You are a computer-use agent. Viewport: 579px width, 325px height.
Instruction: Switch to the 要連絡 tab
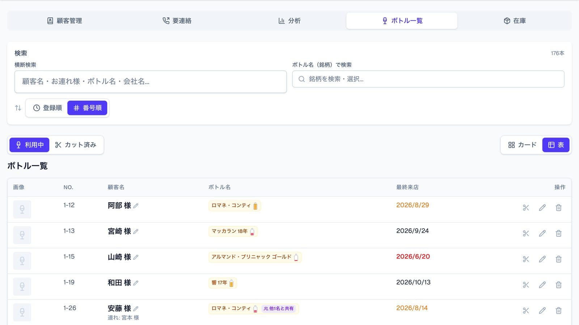177,21
